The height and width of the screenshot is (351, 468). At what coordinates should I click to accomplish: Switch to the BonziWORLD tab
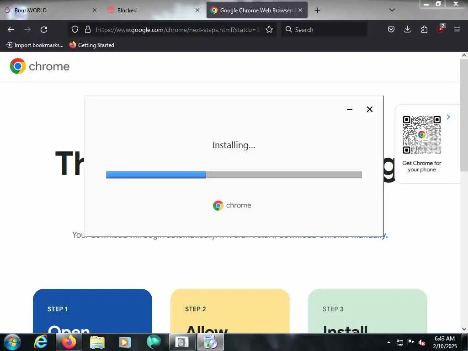click(x=51, y=10)
